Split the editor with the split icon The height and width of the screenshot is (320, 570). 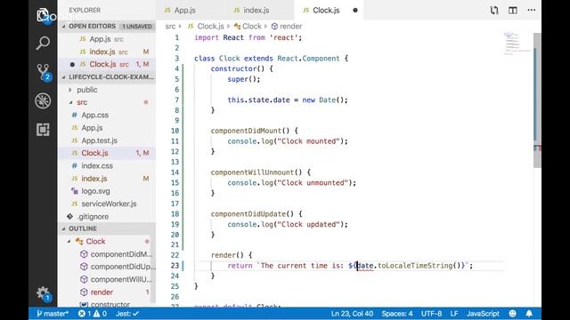point(513,10)
